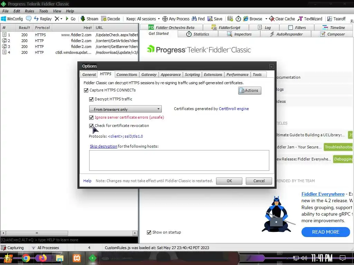Open the Fiddler Everywhere link
The image size is (354, 265).
(x=323, y=194)
